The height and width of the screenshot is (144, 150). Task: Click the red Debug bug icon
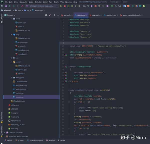65,6
